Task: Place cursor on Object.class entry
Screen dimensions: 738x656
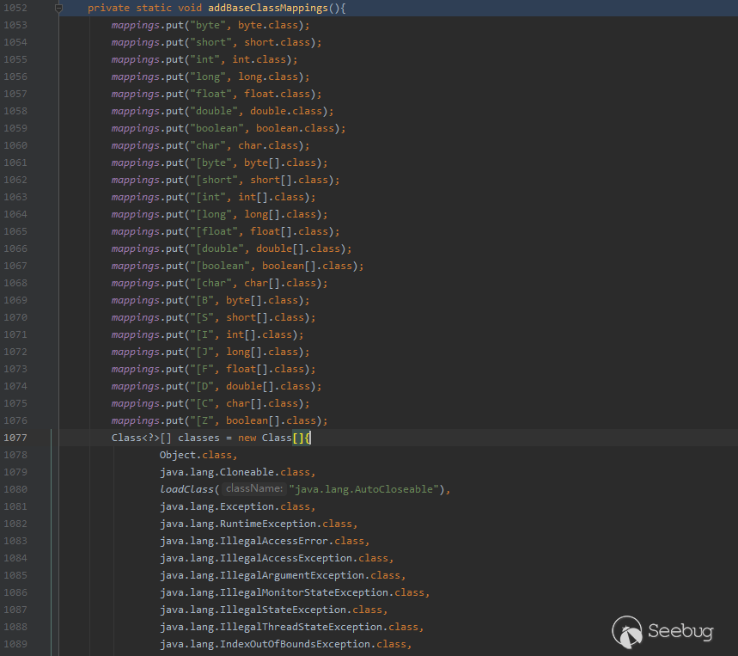Action: pos(198,455)
